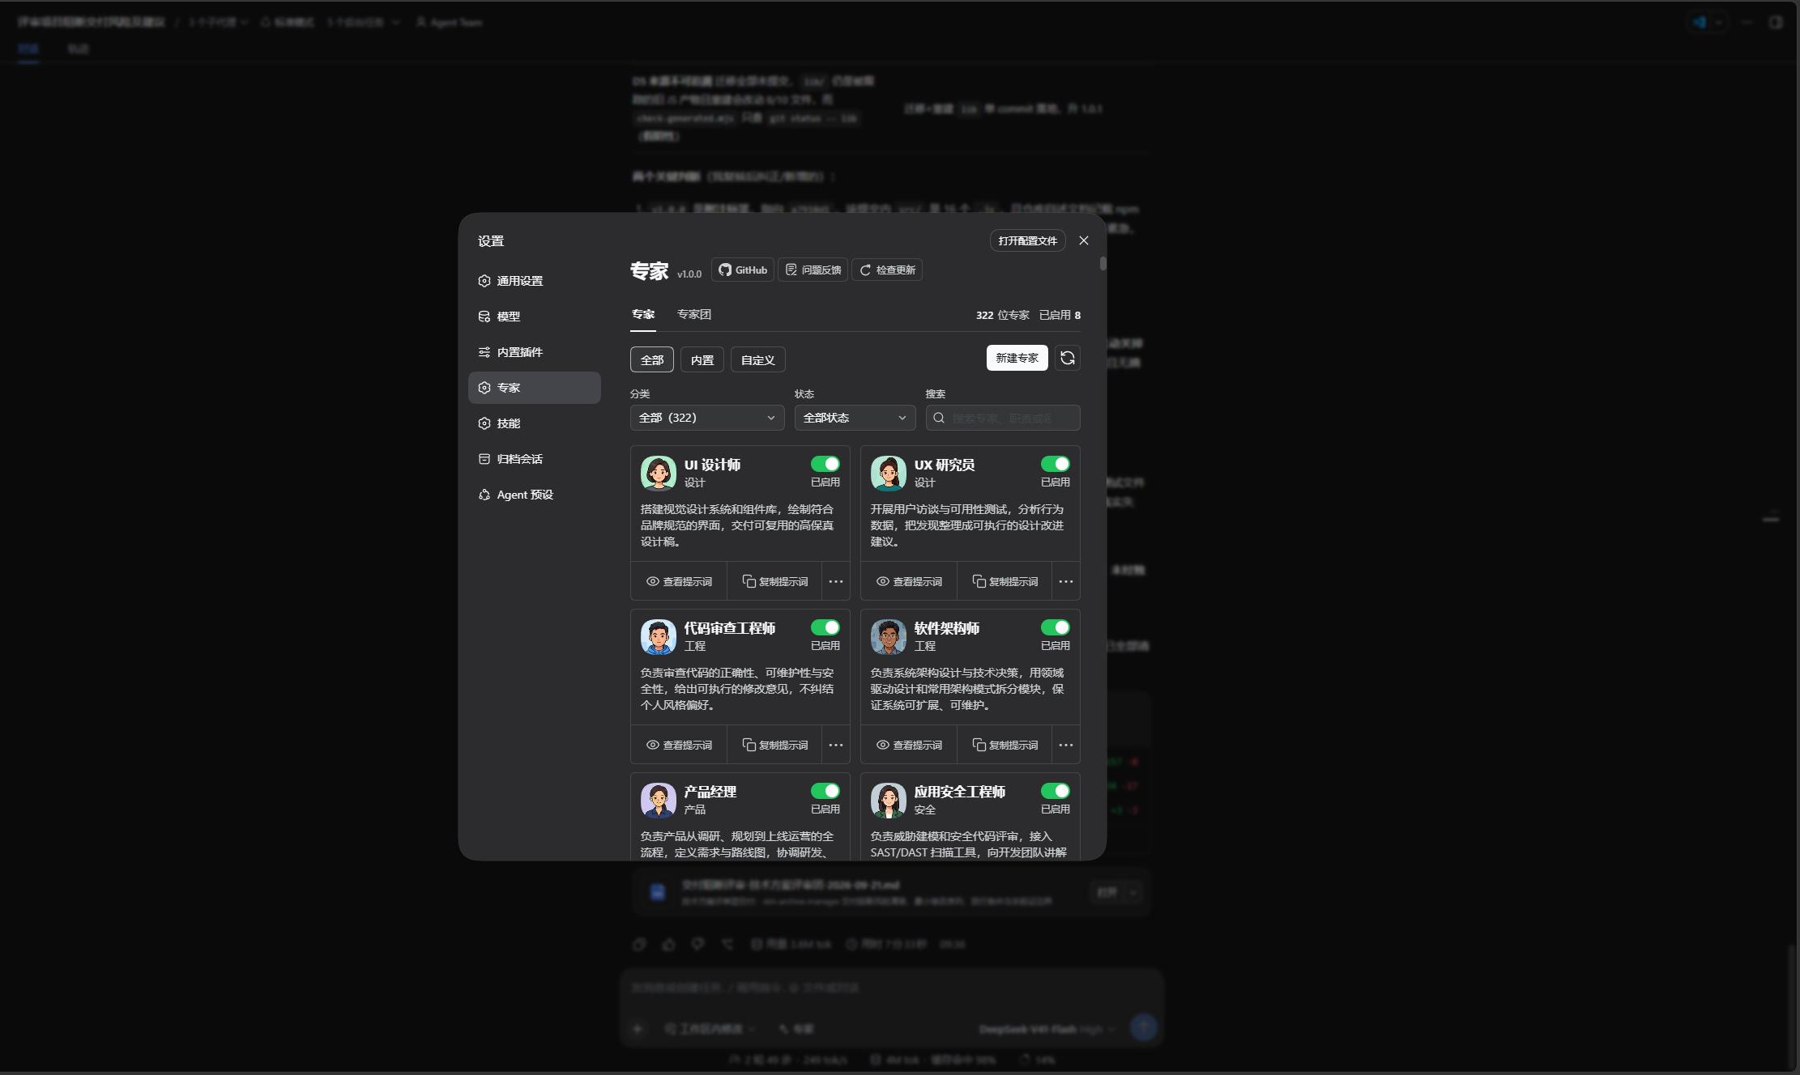Open 通用设置 in settings sidebar
1800x1075 pixels.
tap(535, 281)
